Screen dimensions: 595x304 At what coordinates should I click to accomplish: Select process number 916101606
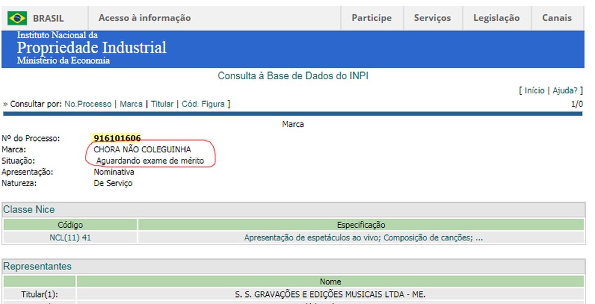(x=117, y=138)
